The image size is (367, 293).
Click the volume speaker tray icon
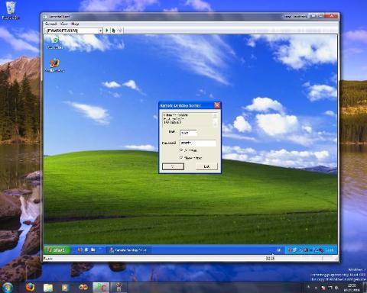tap(336, 288)
